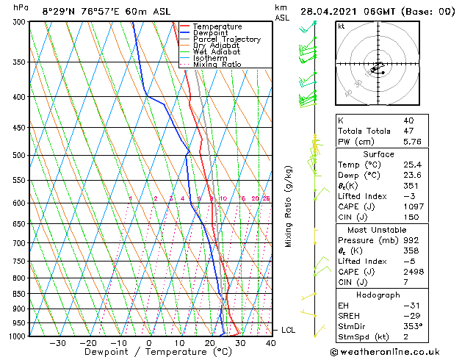This screenshot has height=357, width=462.
Task: Click the surface CAPE value 1097
Action: pyautogui.click(x=414, y=206)
